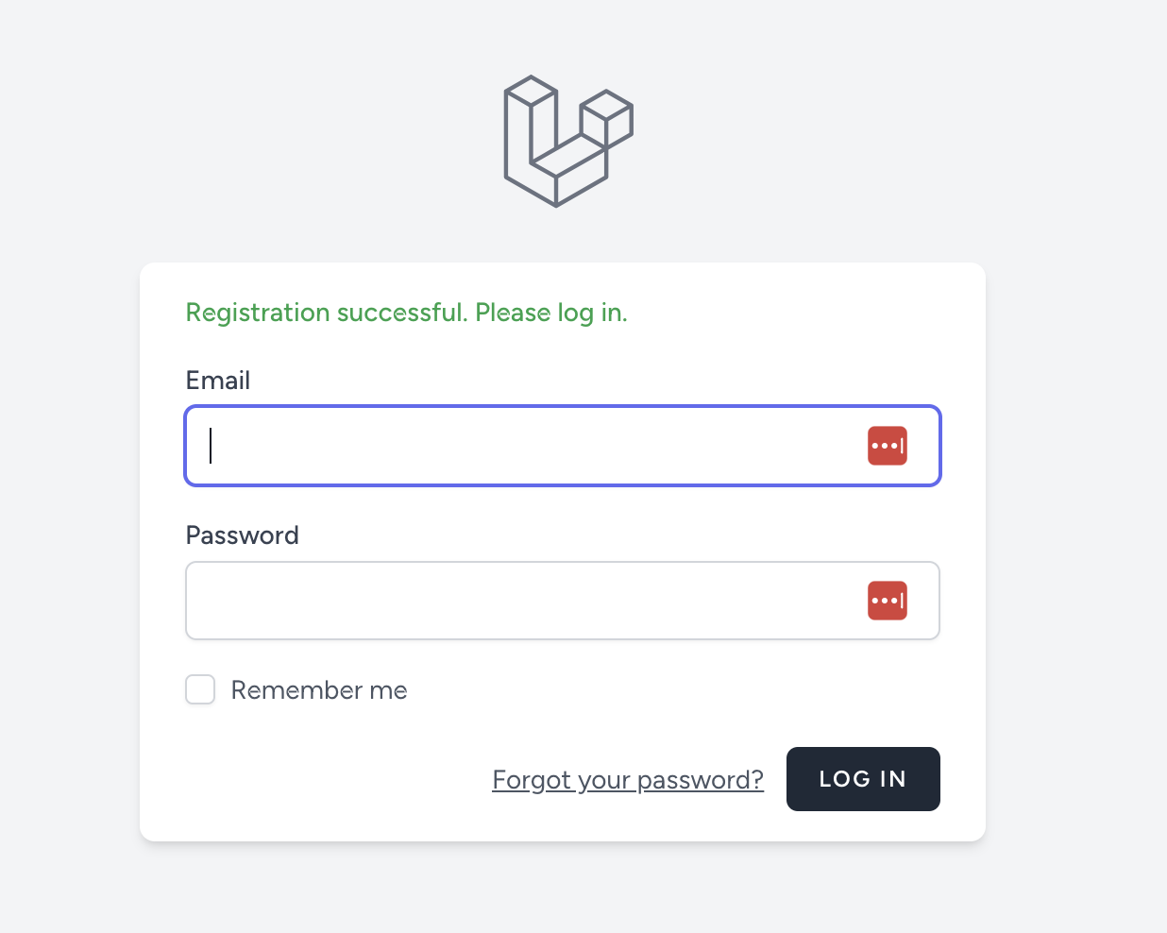Submit the form with LOG IN

coord(862,779)
